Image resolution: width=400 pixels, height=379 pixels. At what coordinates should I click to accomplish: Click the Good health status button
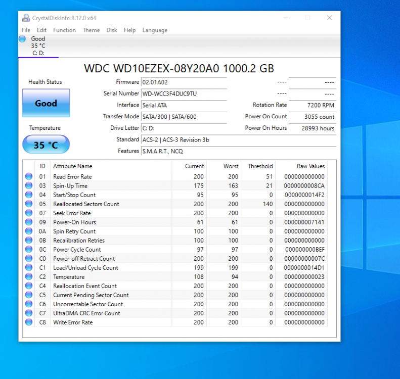click(46, 103)
